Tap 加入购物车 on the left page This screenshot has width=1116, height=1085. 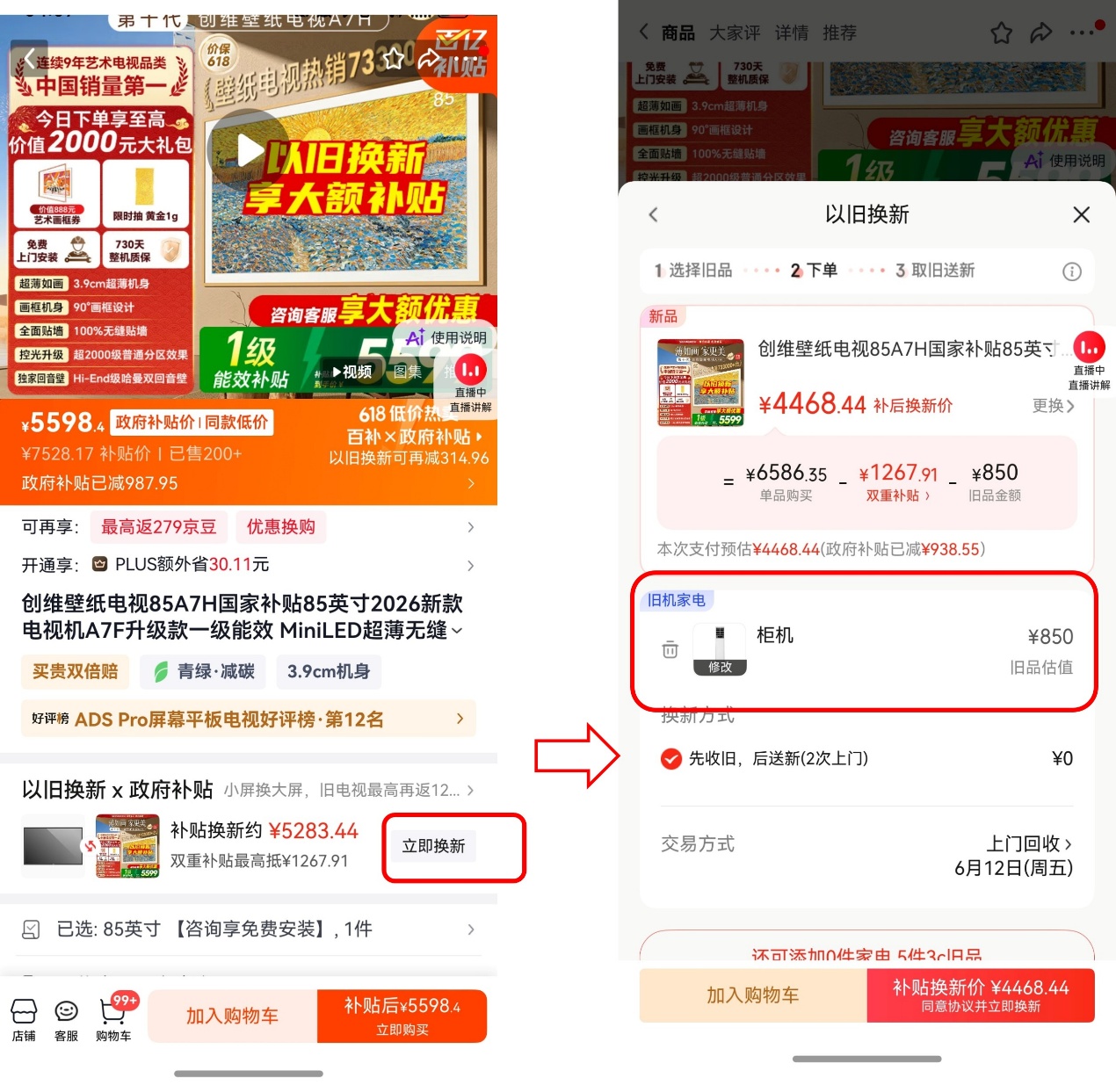pyautogui.click(x=232, y=1016)
